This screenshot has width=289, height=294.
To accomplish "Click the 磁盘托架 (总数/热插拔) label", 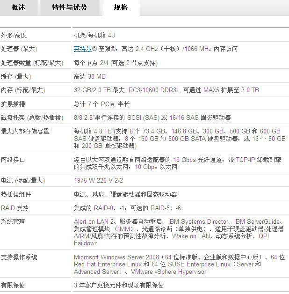I will 32,118.
